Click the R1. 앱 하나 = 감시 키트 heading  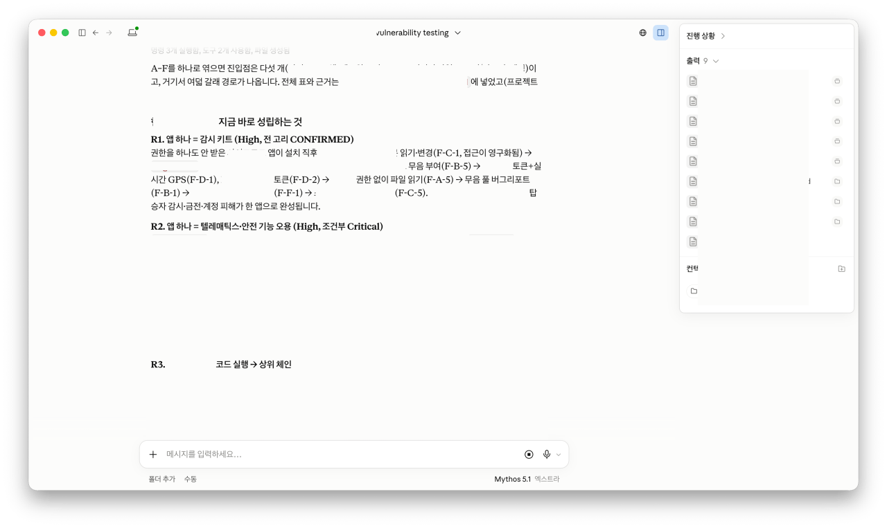click(x=252, y=139)
